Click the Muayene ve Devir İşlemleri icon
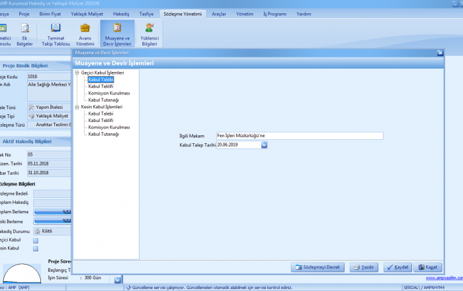The width and height of the screenshot is (463, 291). coord(117,34)
